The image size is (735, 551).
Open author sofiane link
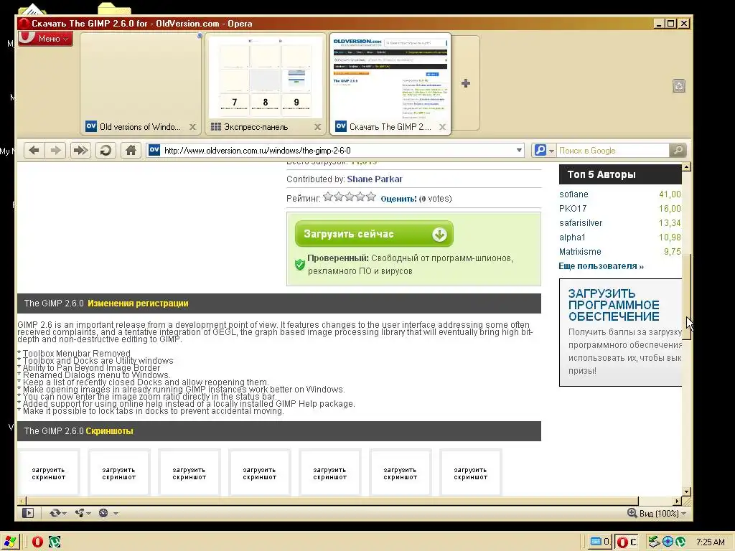[x=574, y=194]
